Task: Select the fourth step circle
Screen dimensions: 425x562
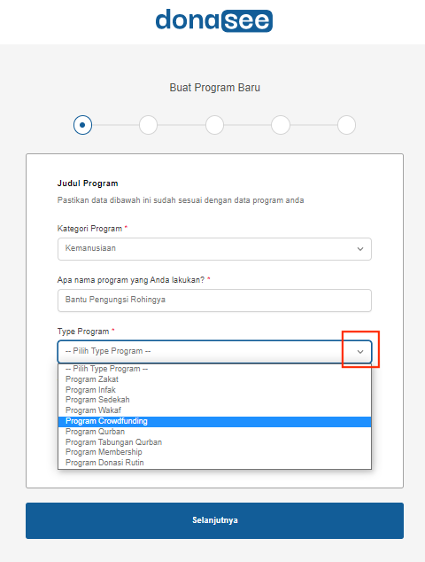Action: [x=281, y=125]
